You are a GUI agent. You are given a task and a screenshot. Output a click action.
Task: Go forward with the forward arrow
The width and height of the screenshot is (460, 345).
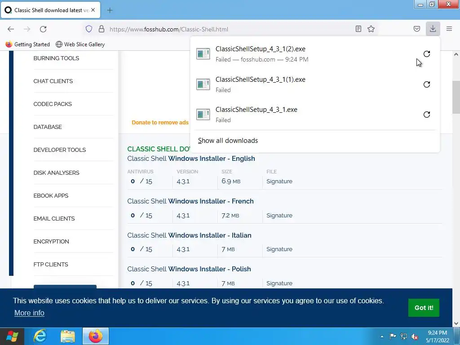(27, 29)
